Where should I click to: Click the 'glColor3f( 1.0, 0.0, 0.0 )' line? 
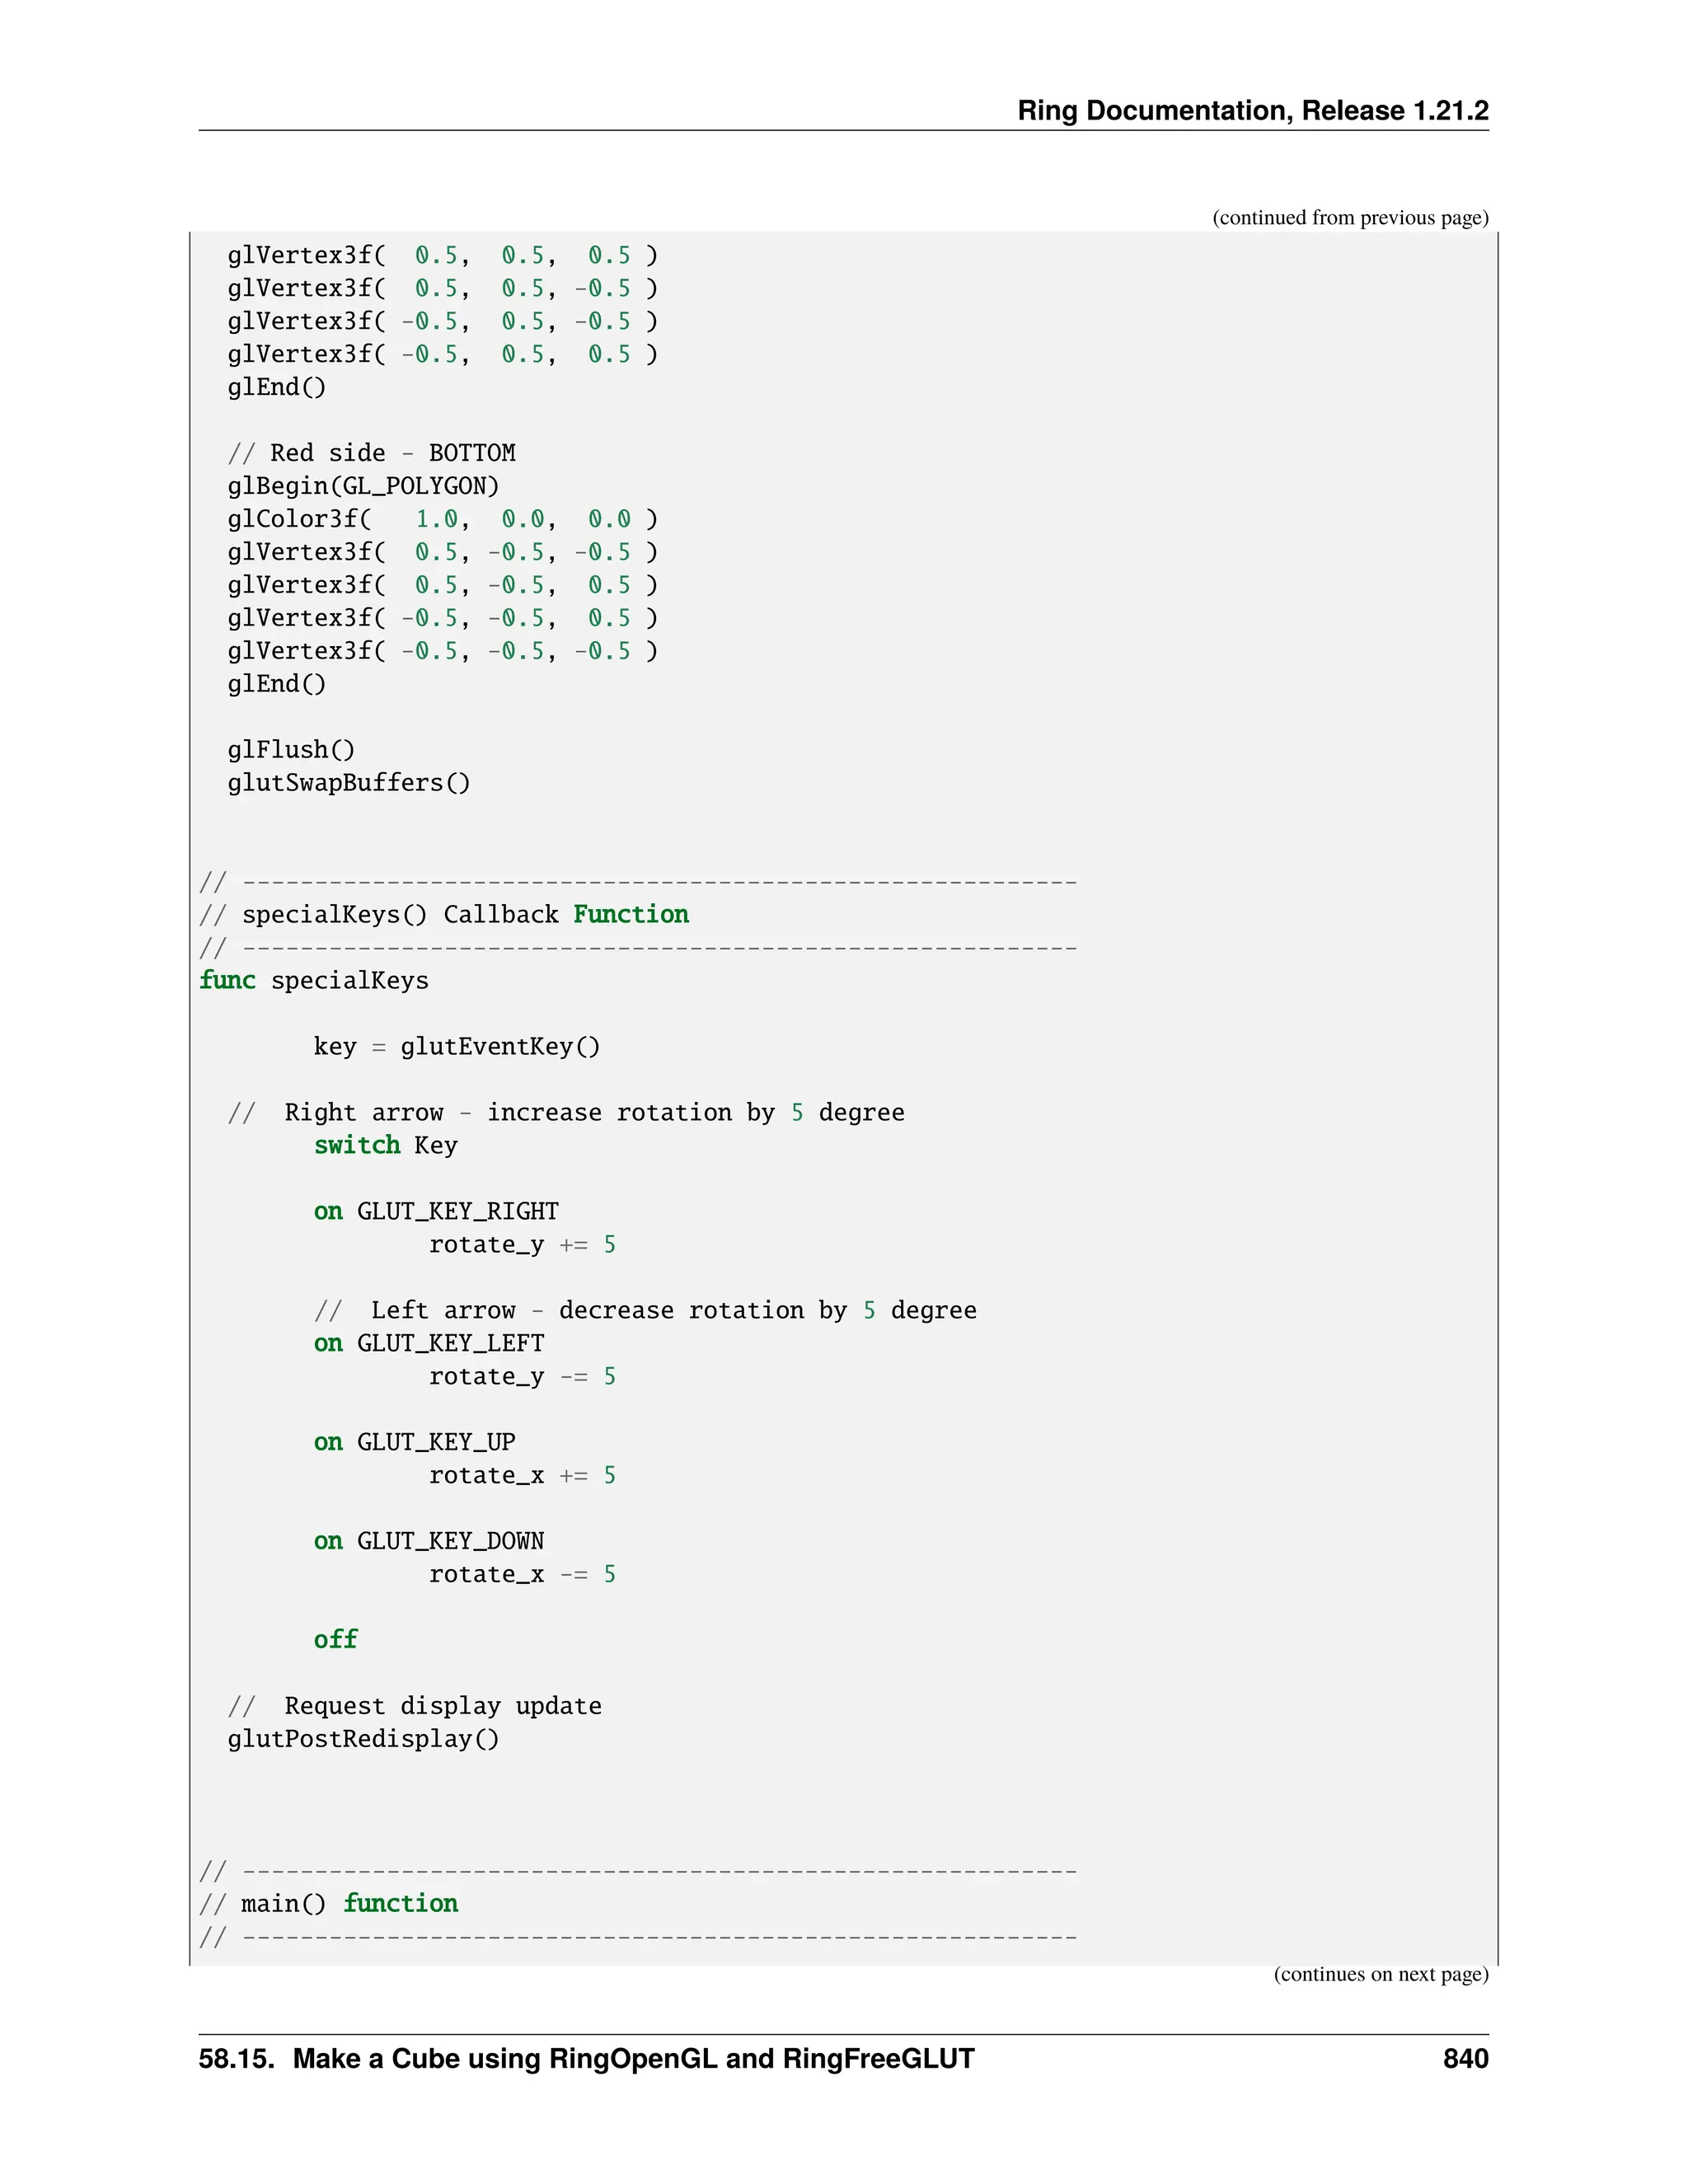(x=442, y=519)
